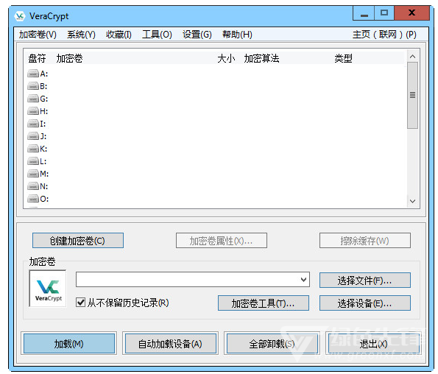438x374 pixels.
Task: Expand the volume path dropdown arrow
Action: 303,280
